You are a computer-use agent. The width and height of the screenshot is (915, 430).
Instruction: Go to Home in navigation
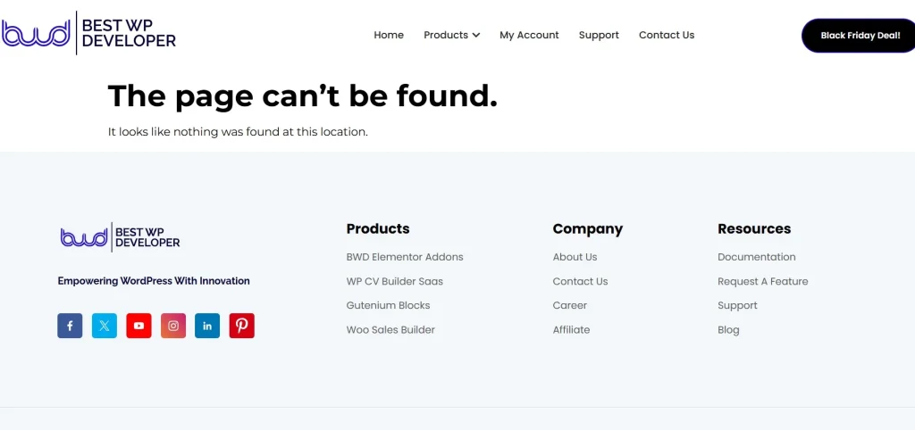coord(389,35)
